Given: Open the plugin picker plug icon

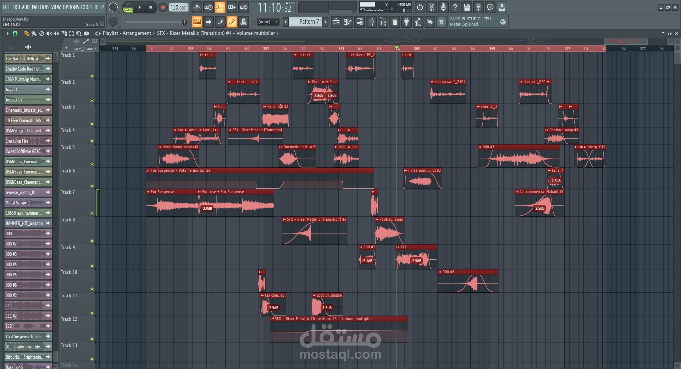Looking at the screenshot, I should pos(406,22).
